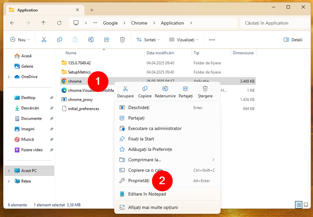Screen dimensions: 313x217
Task: Select Afișați mai multe opțiuni
Action: tap(167, 207)
